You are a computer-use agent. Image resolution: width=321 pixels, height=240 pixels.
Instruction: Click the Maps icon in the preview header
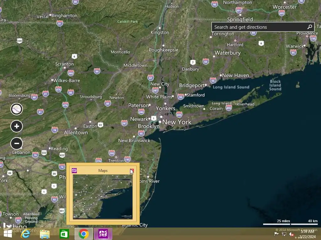(74, 170)
